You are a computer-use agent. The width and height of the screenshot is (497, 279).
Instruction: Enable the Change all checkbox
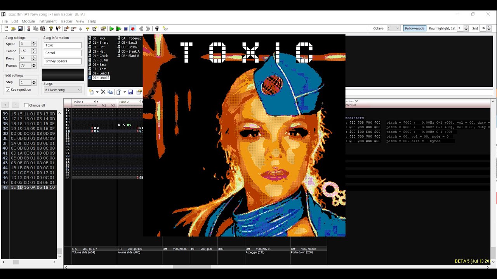point(26,105)
